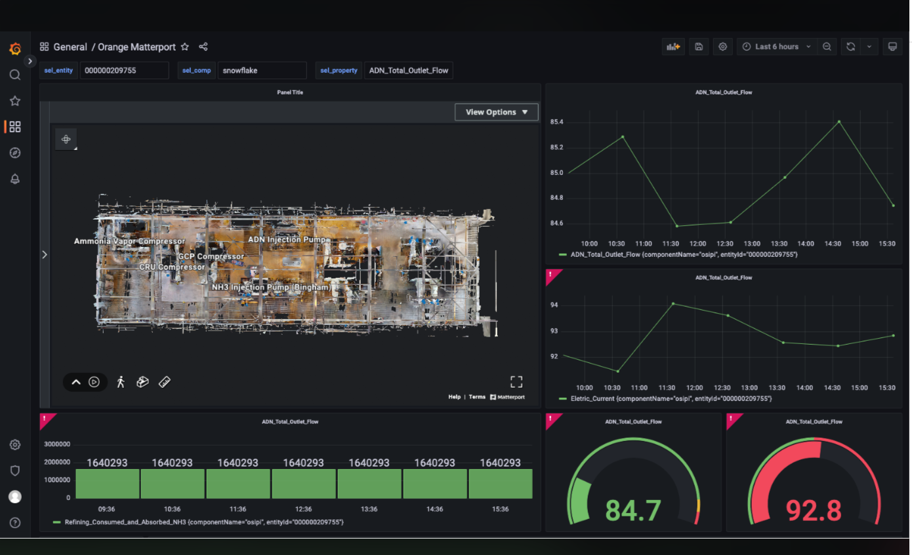Expand the sidebar with arrow toggle
This screenshot has height=555, width=912.
[30, 61]
